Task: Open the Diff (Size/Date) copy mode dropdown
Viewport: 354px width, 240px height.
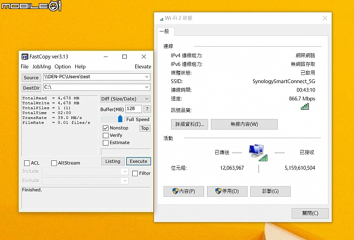Action: coord(125,99)
